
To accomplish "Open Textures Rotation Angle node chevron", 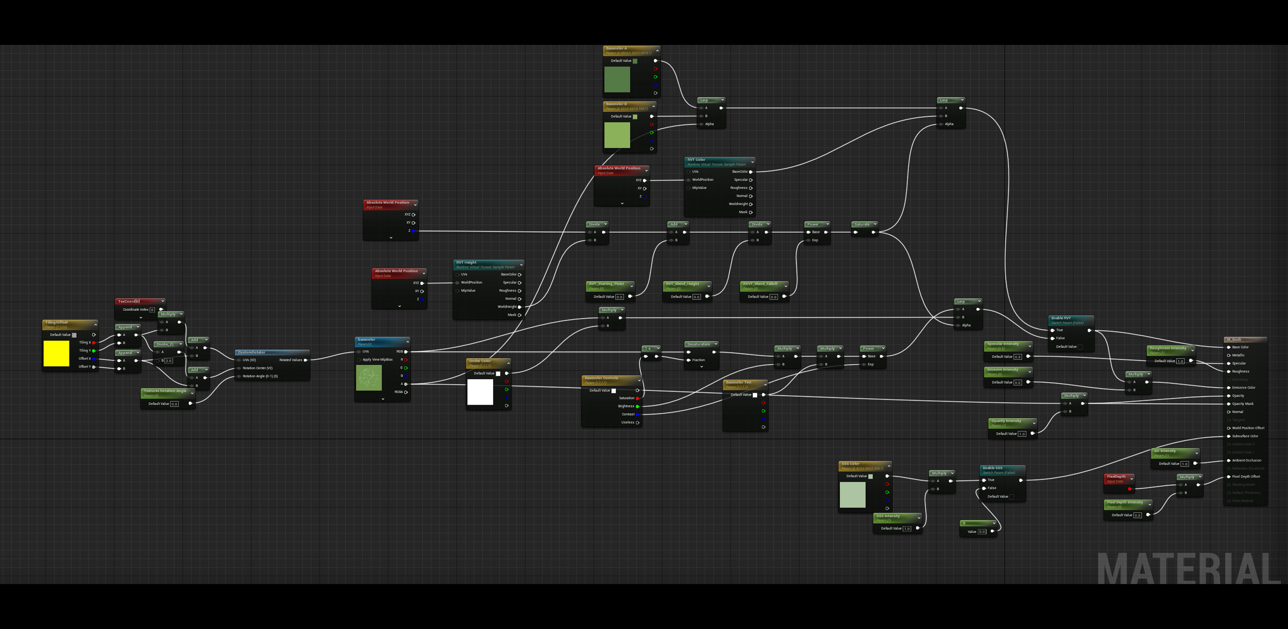I will pos(192,393).
